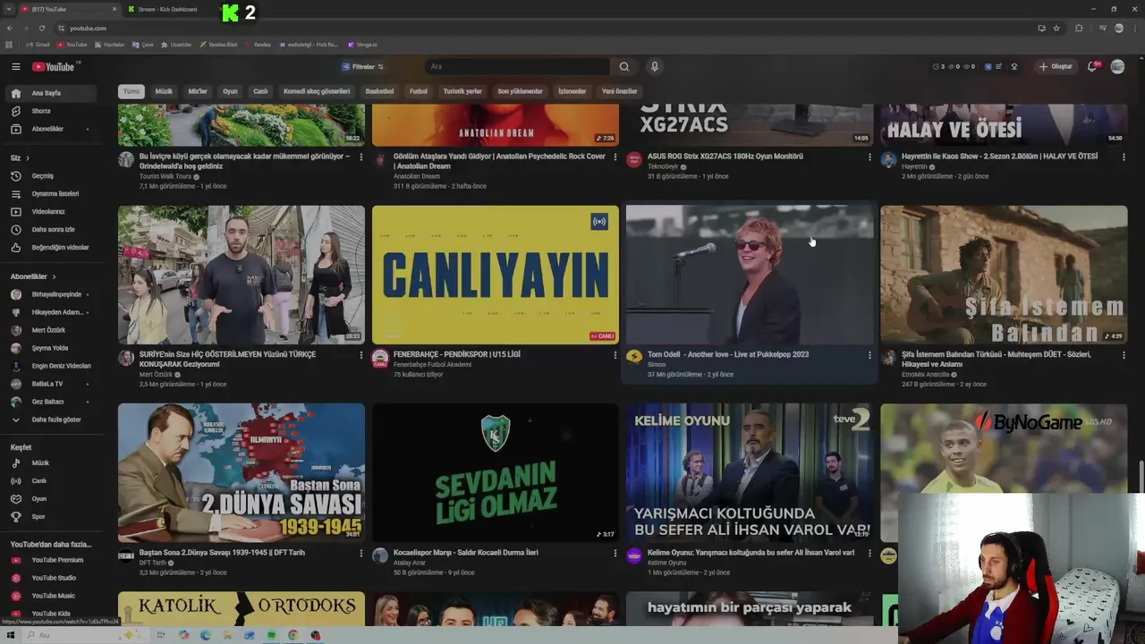Click the search magnifier button

pyautogui.click(x=623, y=66)
